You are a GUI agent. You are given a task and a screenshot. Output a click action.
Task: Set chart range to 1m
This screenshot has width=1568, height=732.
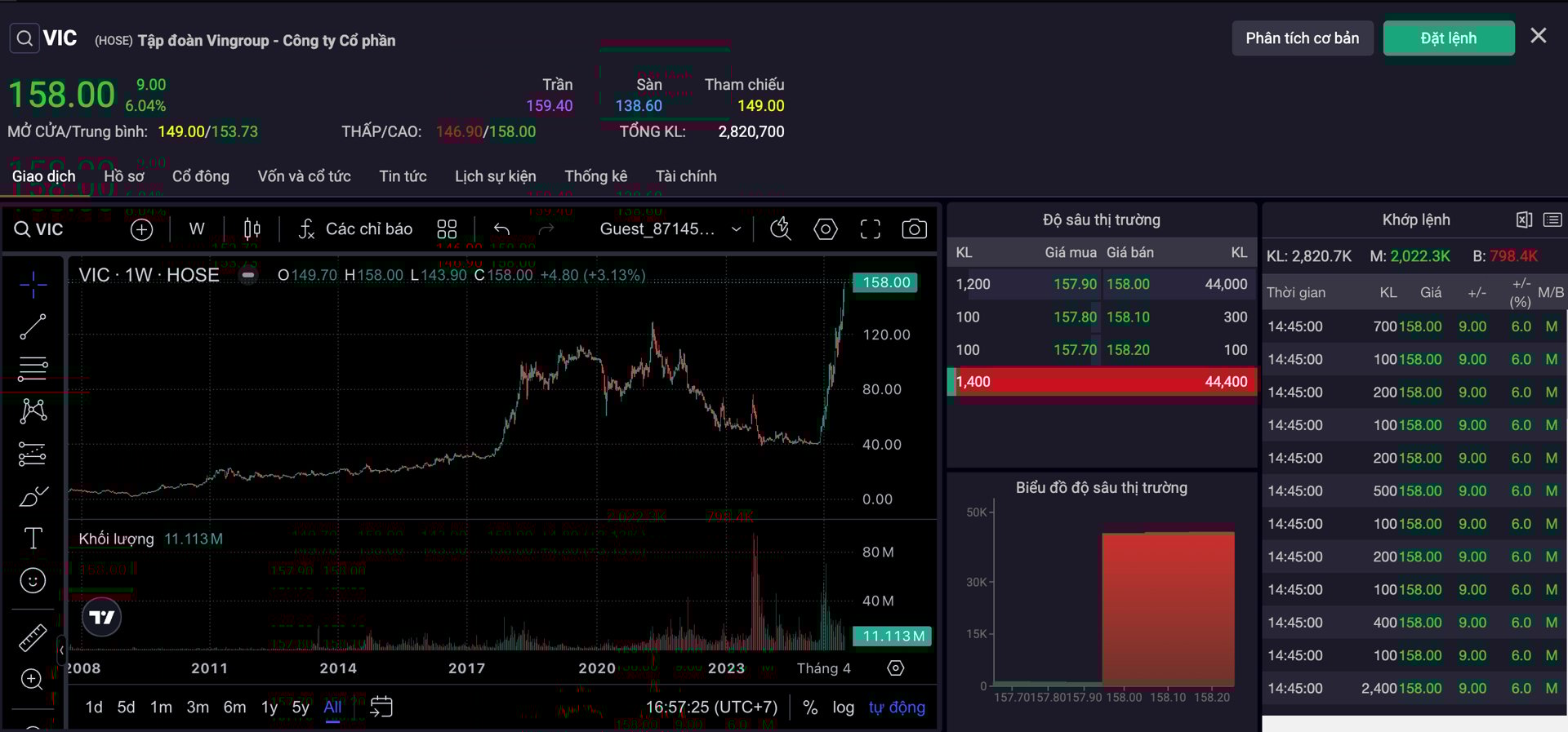click(161, 708)
